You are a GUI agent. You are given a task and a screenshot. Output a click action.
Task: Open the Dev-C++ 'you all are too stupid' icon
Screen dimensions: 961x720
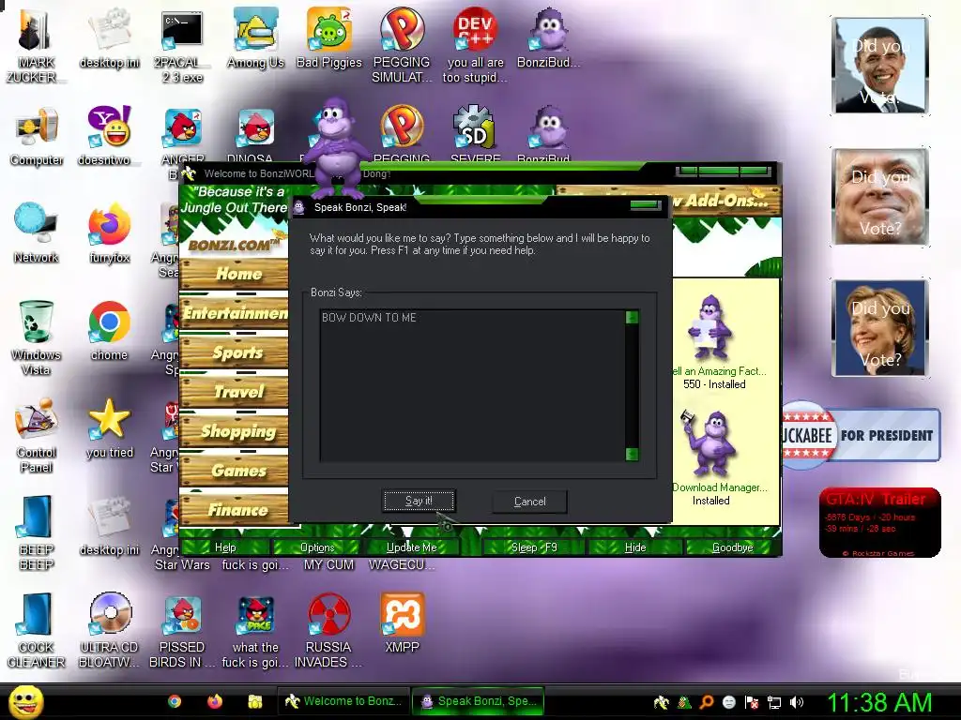click(x=475, y=45)
